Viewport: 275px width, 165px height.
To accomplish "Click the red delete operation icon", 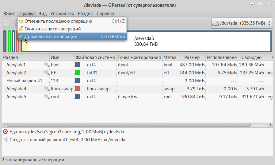I will (5, 132).
